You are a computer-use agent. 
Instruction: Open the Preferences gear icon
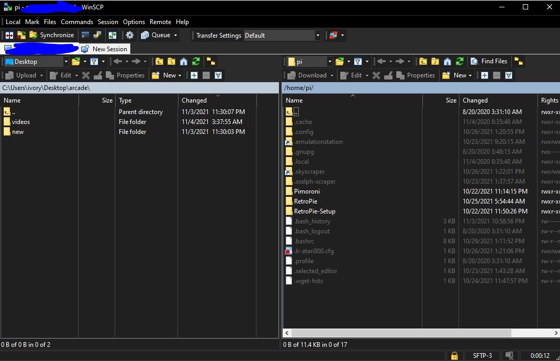click(130, 36)
